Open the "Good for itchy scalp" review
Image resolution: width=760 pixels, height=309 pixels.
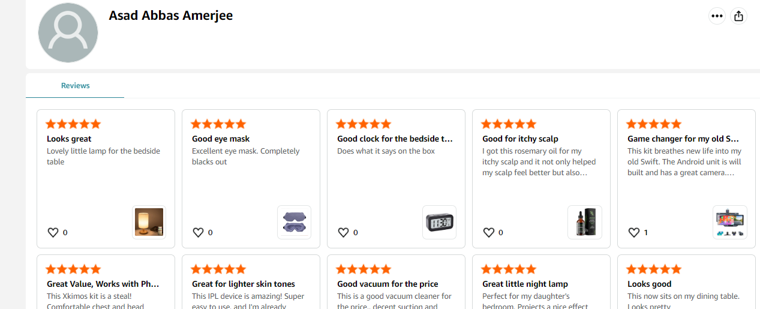point(520,139)
